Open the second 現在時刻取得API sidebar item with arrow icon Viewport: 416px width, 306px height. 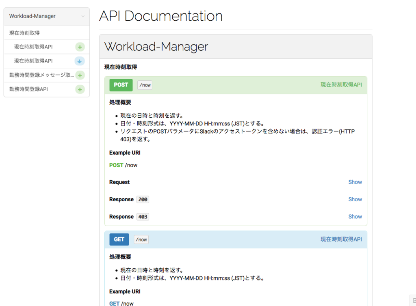[x=47, y=61]
